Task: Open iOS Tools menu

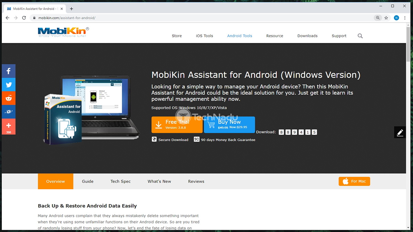Action: (x=204, y=36)
